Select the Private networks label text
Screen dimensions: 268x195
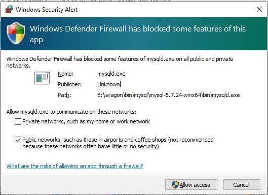[x=86, y=121]
